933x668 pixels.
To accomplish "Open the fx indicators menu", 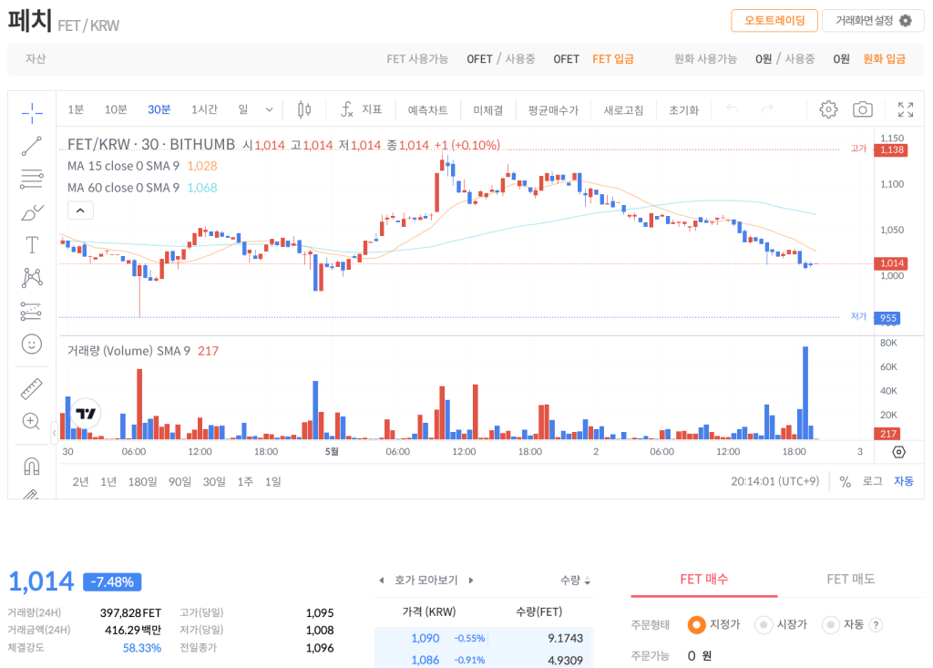I will click(360, 109).
